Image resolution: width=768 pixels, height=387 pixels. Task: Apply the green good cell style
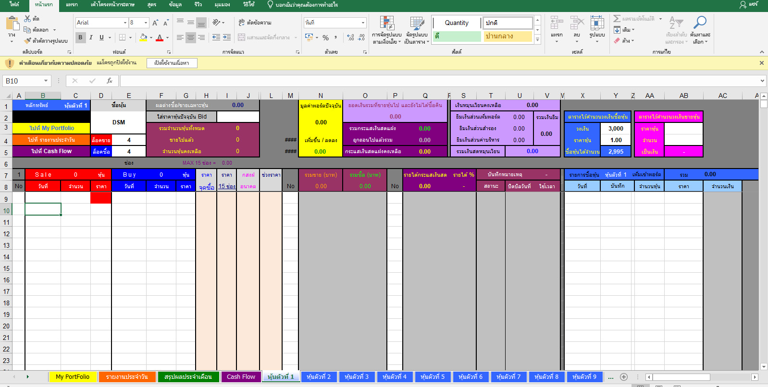point(457,36)
